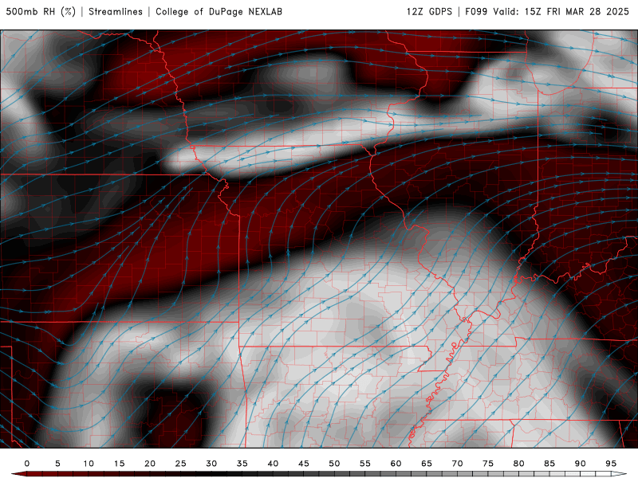
Task: Click the colorbar label "20"
Action: (x=150, y=464)
